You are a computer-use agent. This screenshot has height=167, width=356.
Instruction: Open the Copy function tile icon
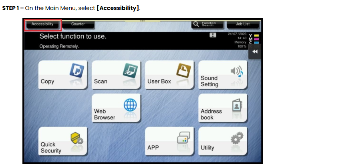tap(77, 70)
